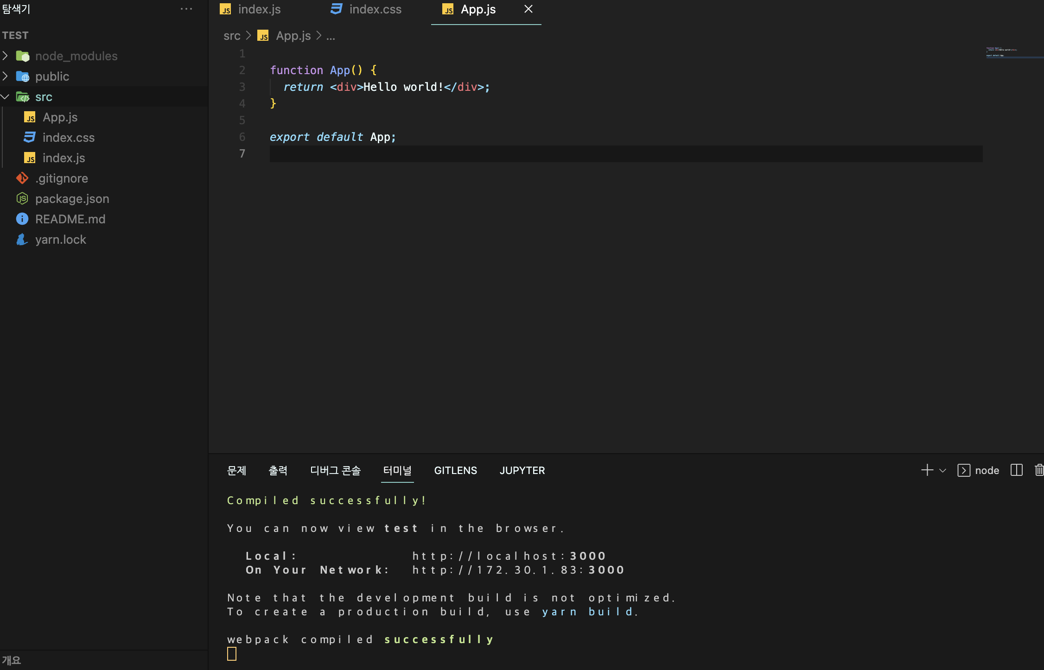Image resolution: width=1044 pixels, height=670 pixels.
Task: Click the src breadcrumb segment
Action: 232,36
